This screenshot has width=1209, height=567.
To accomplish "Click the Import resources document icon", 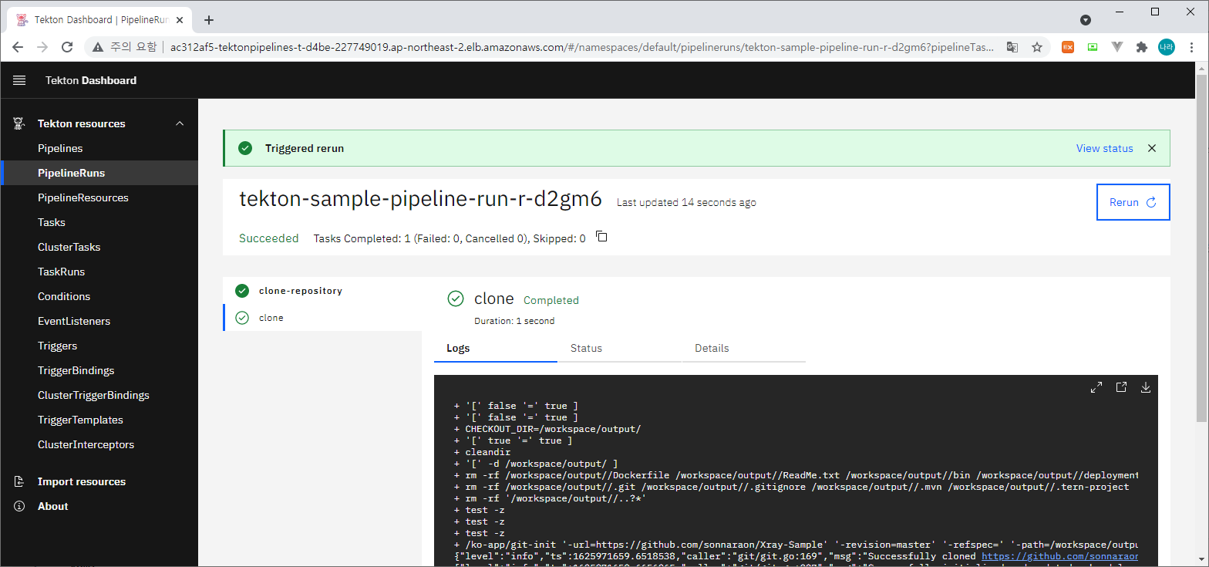I will pyautogui.click(x=19, y=481).
